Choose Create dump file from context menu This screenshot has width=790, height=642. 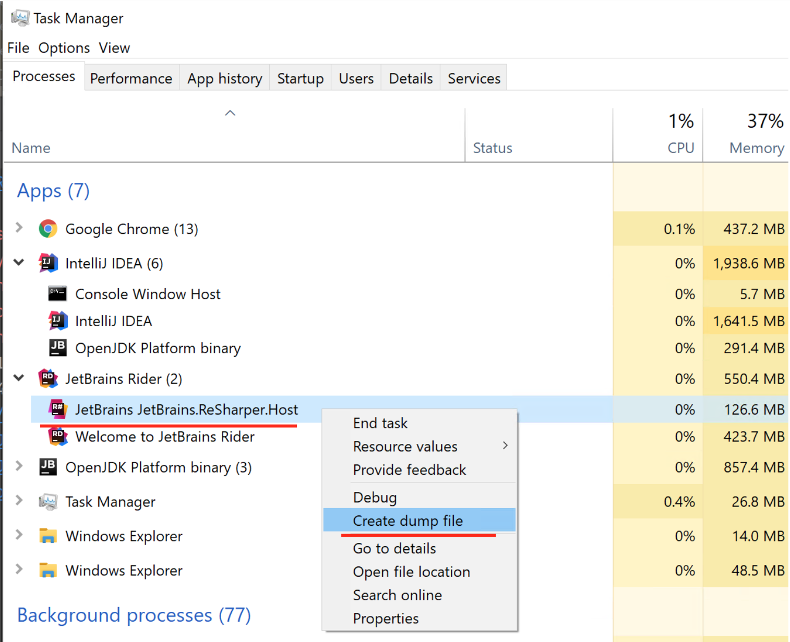(x=408, y=521)
